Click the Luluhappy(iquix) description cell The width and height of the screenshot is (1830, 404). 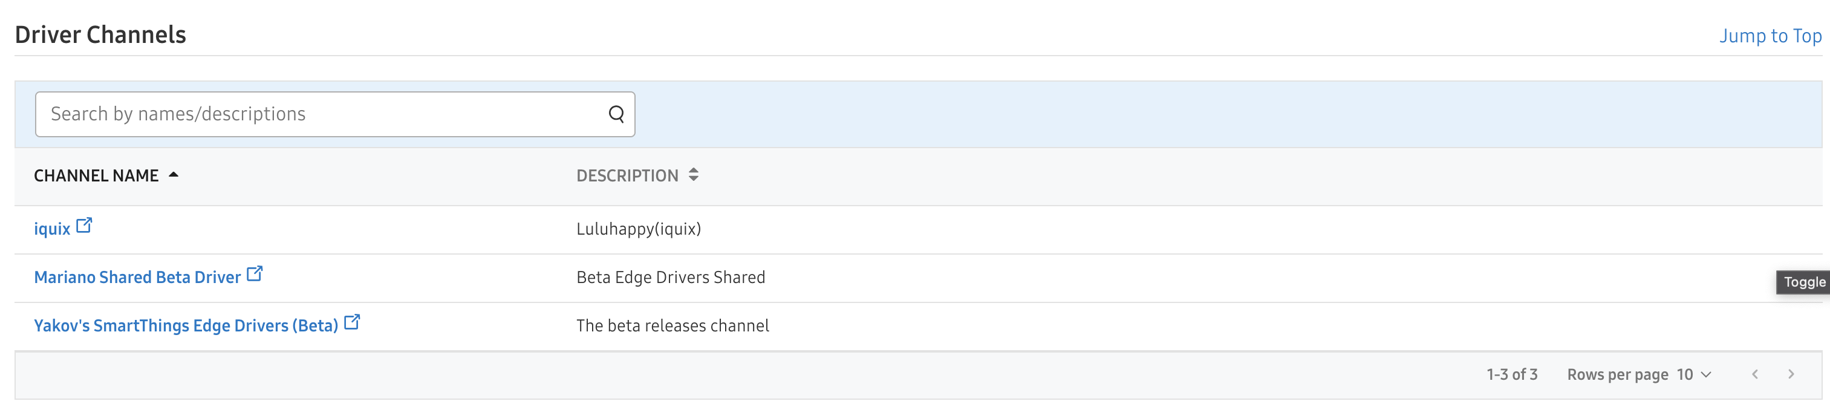click(x=638, y=229)
